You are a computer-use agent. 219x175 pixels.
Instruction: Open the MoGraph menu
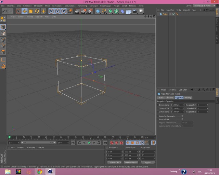(93, 6)
